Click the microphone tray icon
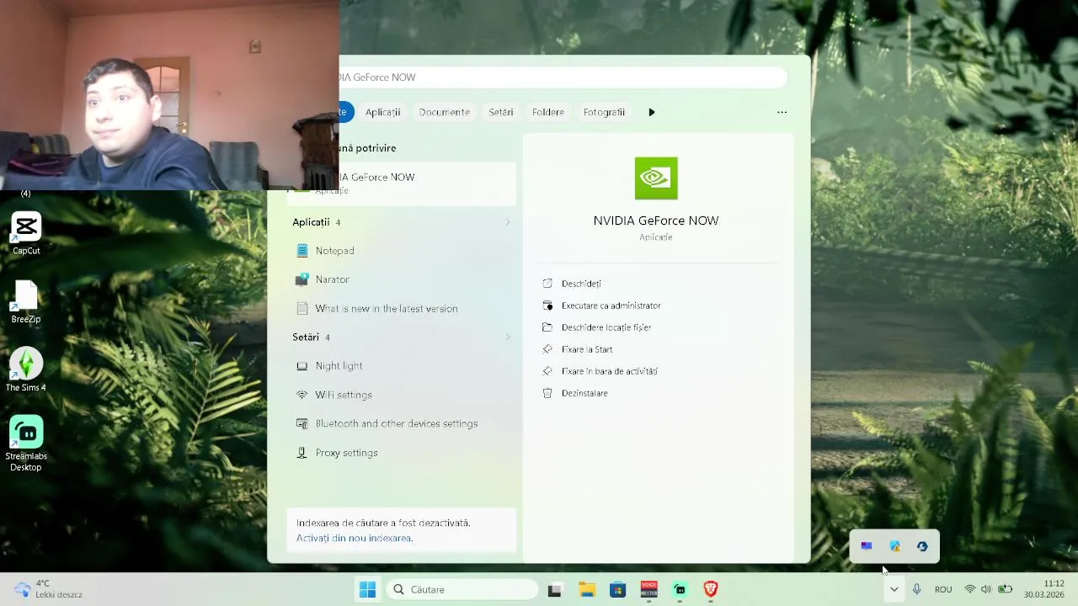1078x606 pixels. pyautogui.click(x=916, y=590)
